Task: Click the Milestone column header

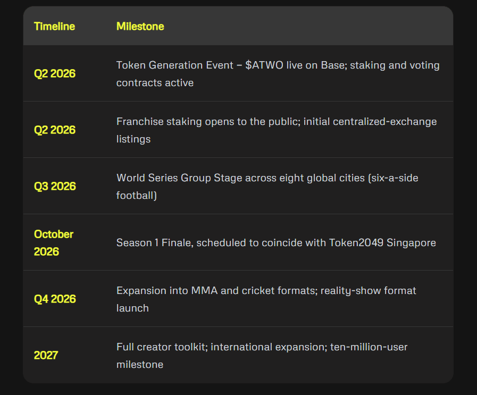Action: pyautogui.click(x=140, y=27)
